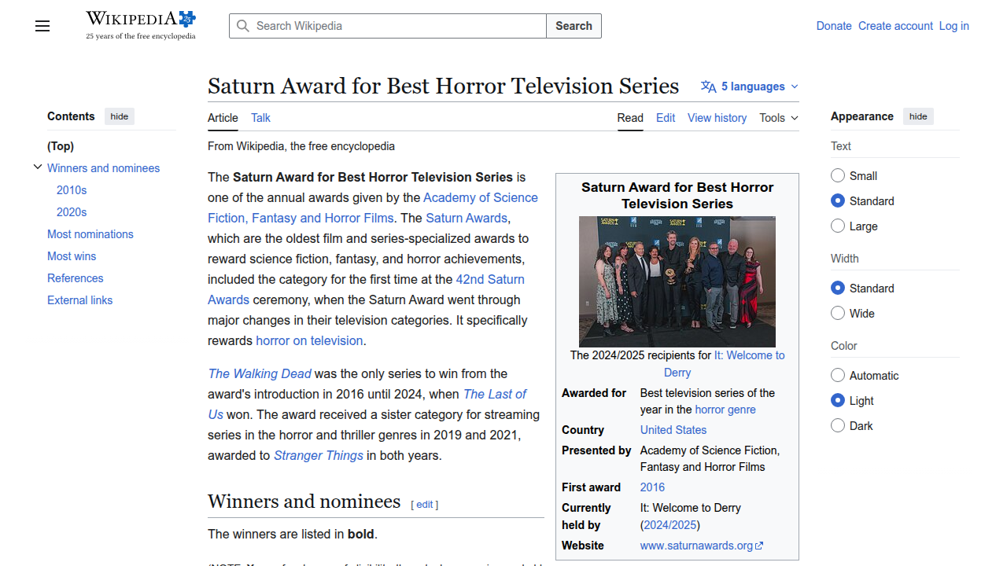The image size is (1007, 566).
Task: Jump to the 2010s subsection
Action: [72, 190]
